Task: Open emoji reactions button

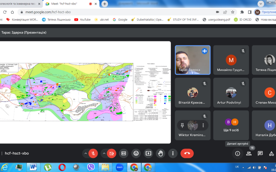Action: click(136, 153)
